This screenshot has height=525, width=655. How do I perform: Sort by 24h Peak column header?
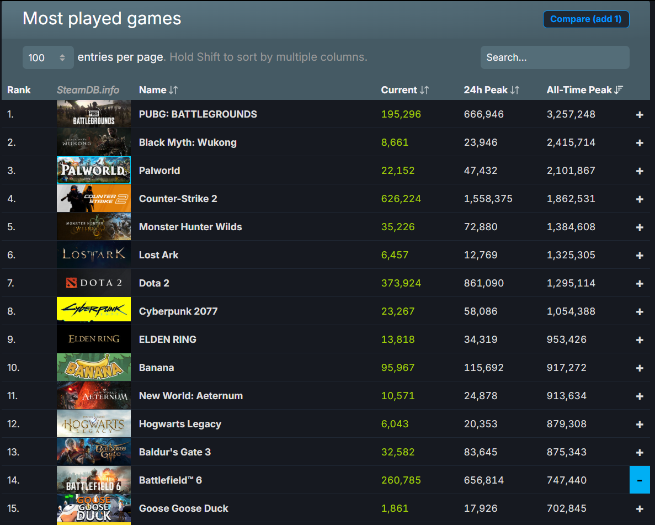(492, 90)
